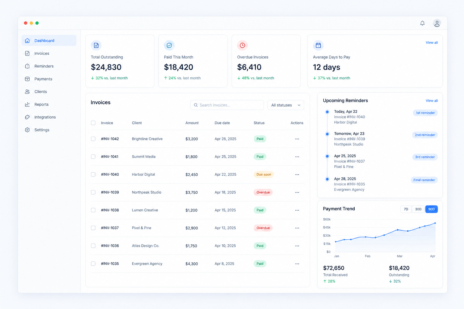Viewport: 464px width, 309px height.
Task: Click the Average Days to Pay calendar icon
Action: (318, 45)
